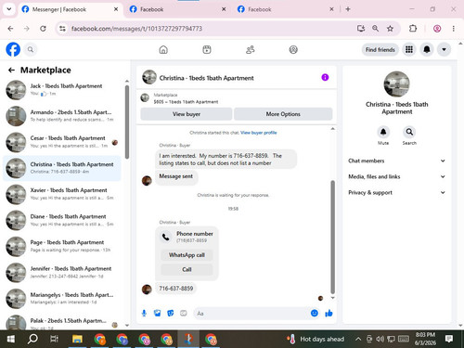Open the Chrome profile avatar
The height and width of the screenshot is (348, 464).
(x=437, y=29)
